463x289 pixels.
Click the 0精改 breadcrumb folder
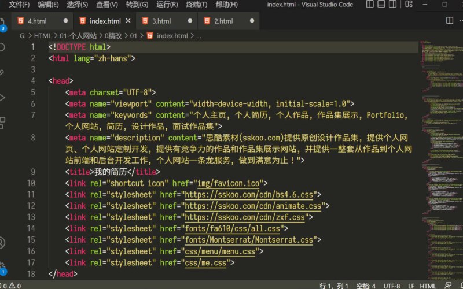coord(113,36)
